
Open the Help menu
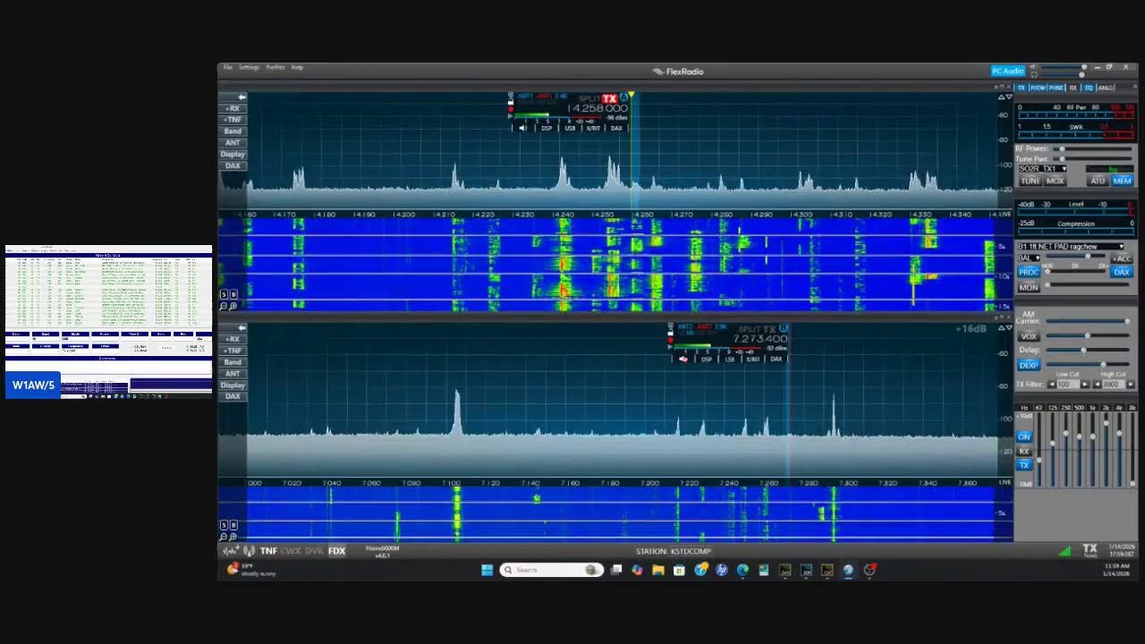point(297,67)
